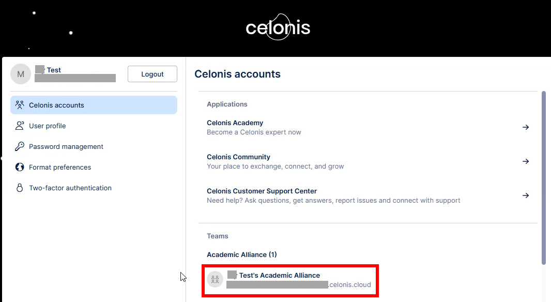551x302 pixels.
Task: Click the User profile person icon
Action: coord(20,126)
